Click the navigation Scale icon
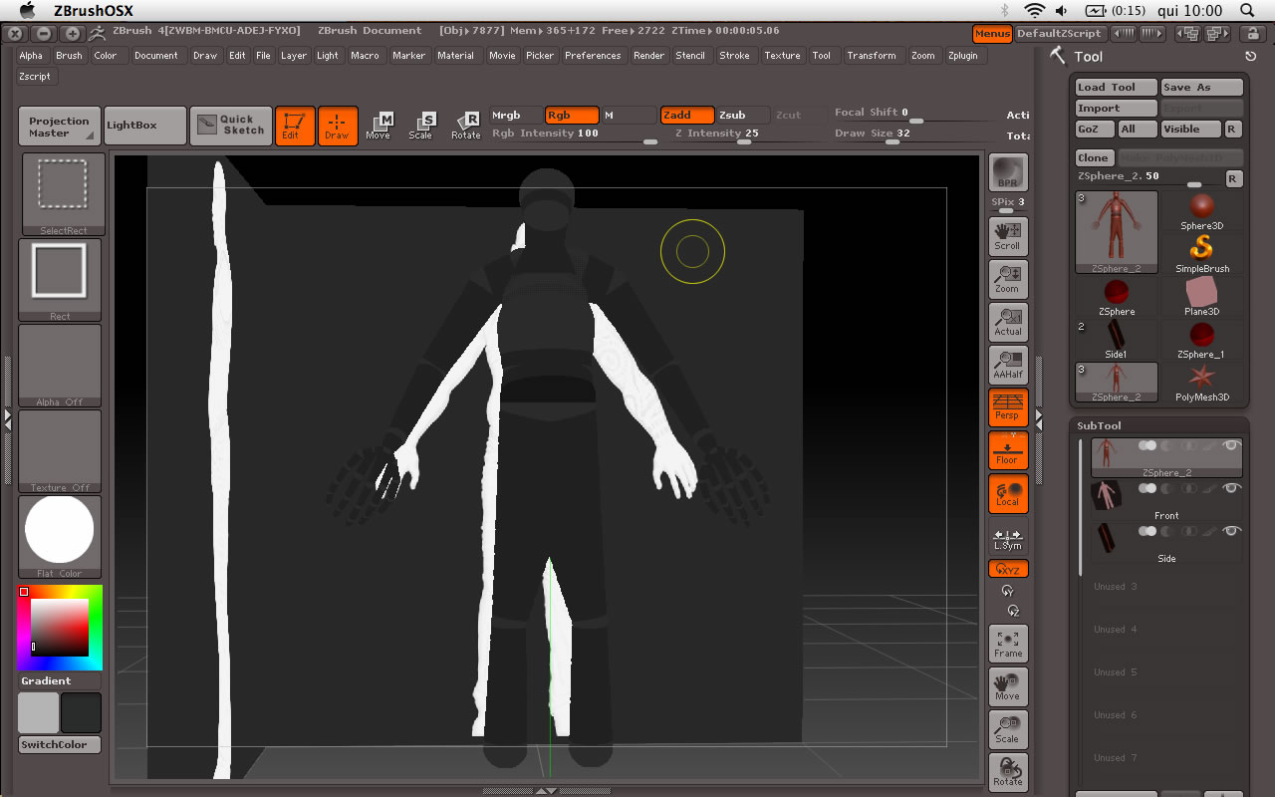 [1008, 729]
